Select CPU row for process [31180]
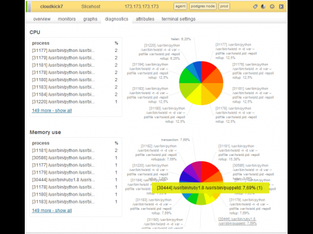The width and height of the screenshot is (313, 234). click(x=75, y=80)
